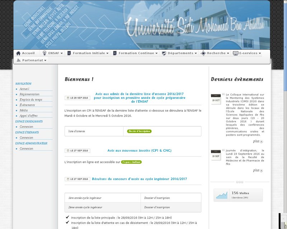Expand the Recherche dropdown arrow
Image resolution: width=287 pixels, height=229 pixels.
coord(228,53)
